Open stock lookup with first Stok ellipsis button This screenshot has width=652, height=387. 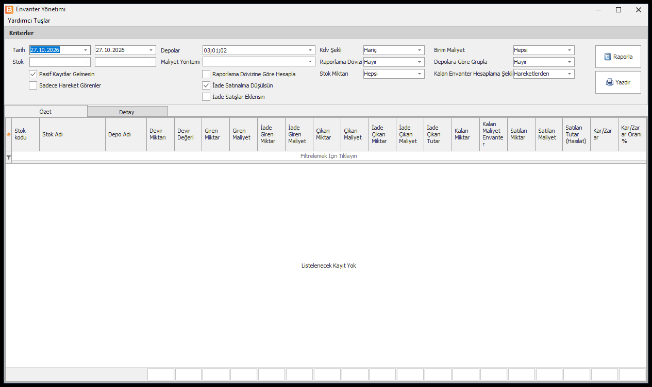click(86, 62)
